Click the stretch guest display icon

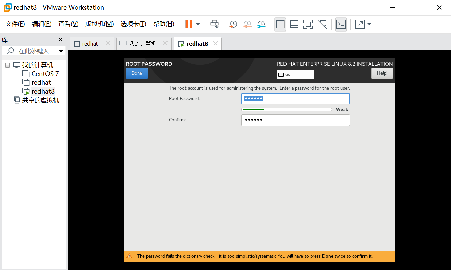coord(359,24)
